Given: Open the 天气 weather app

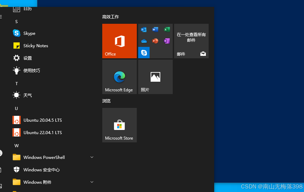Looking at the screenshot, I should coord(53,95).
